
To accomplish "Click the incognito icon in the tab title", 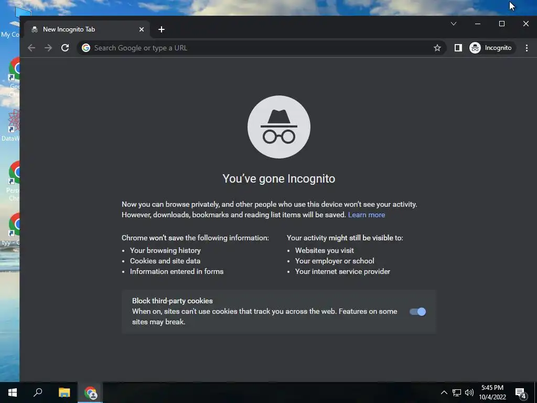I will (35, 29).
